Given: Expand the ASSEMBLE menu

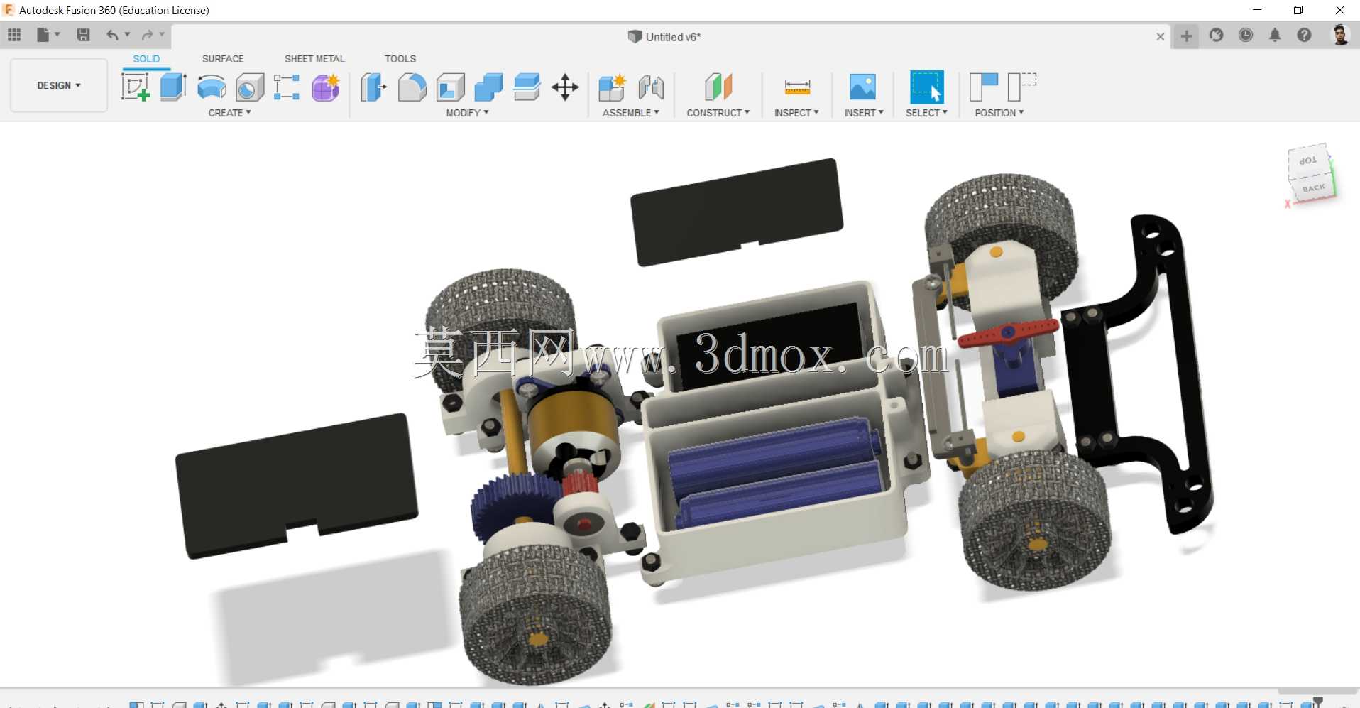Looking at the screenshot, I should tap(630, 113).
